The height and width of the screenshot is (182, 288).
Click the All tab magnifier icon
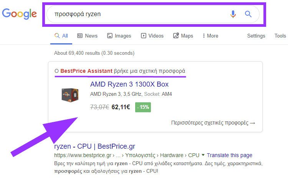click(x=57, y=36)
